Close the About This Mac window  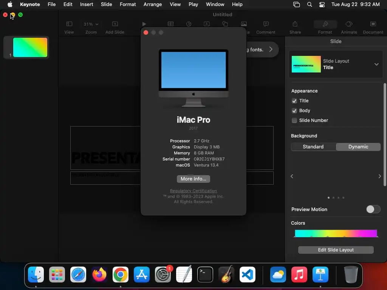click(146, 32)
